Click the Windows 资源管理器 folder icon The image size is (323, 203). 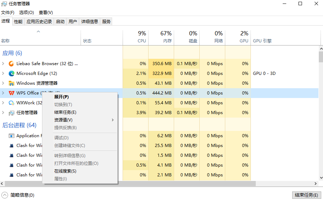11,83
